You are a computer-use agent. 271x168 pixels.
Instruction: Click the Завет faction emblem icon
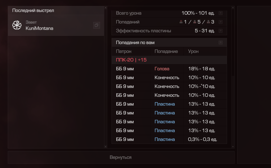point(17,25)
